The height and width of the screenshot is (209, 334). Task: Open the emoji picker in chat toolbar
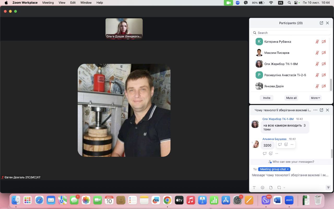(x=263, y=188)
